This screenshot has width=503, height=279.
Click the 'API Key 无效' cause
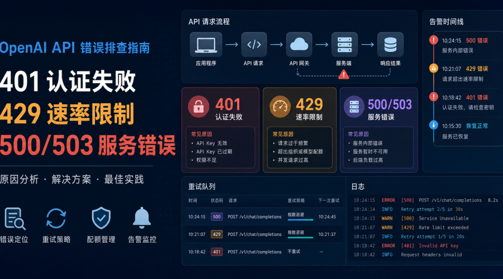pyautogui.click(x=212, y=143)
